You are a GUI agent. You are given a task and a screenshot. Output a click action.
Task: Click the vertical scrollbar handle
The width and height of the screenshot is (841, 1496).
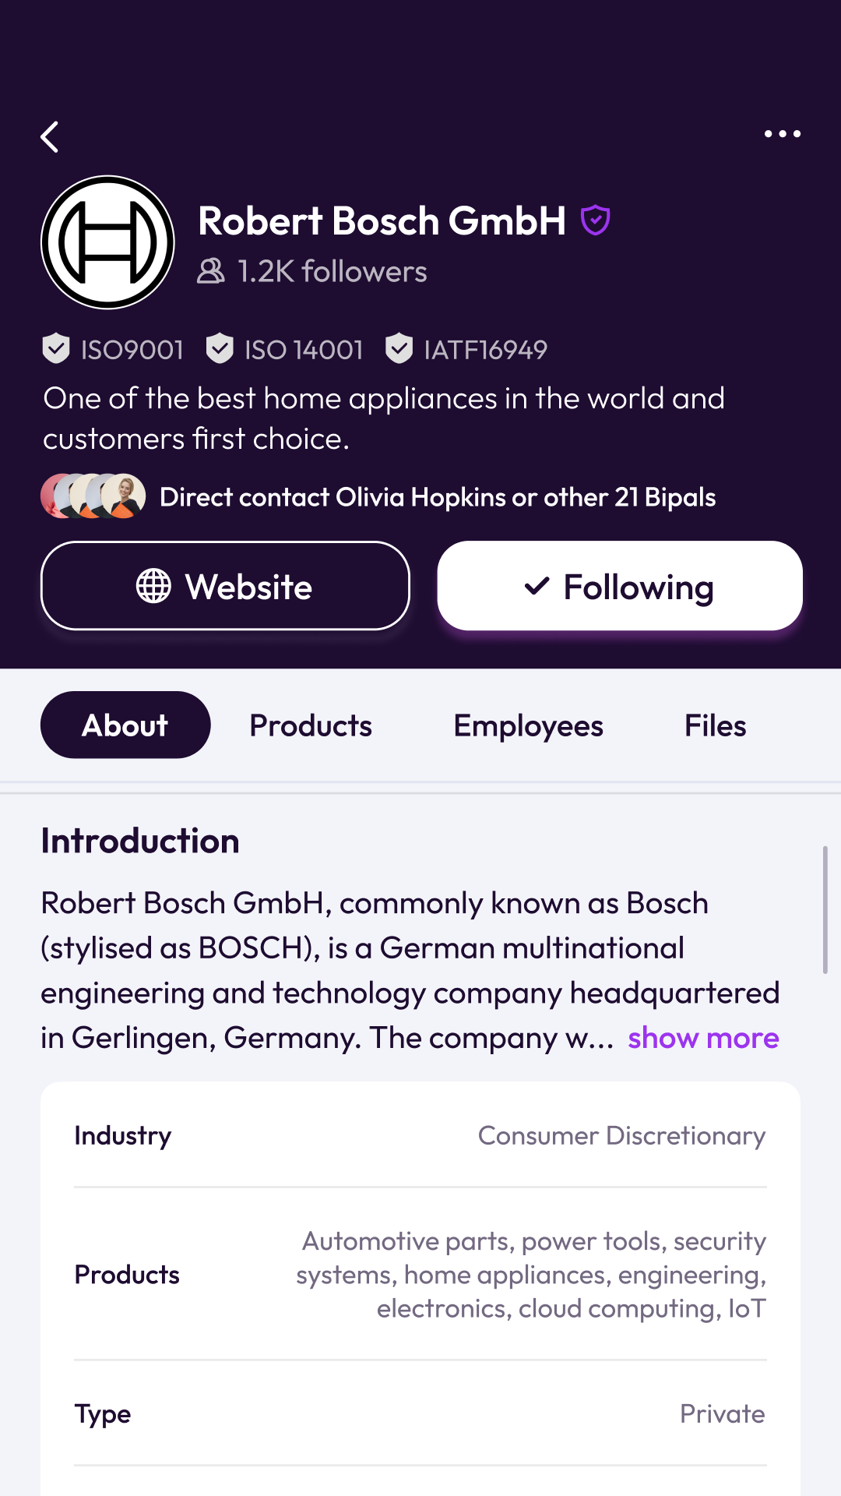pos(825,909)
